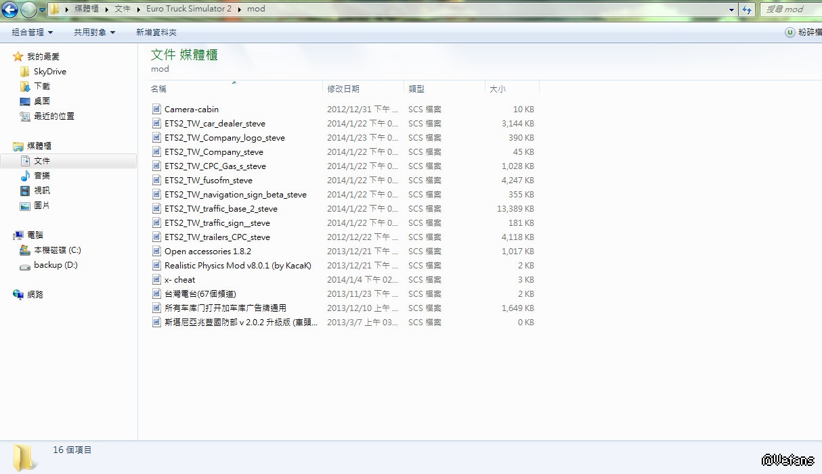Image resolution: width=822 pixels, height=474 pixels.
Task: Select local disk 本機磁碟 (C:)
Action: (57, 250)
